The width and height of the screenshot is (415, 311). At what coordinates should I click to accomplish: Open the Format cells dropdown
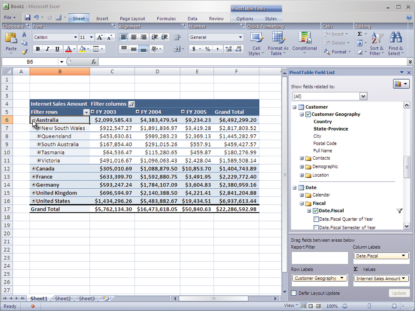(x=337, y=52)
